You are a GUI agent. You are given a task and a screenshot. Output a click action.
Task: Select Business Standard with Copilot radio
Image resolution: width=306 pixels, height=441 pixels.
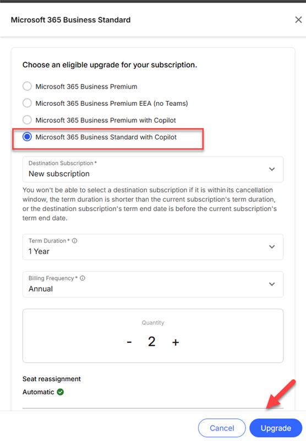pyautogui.click(x=27, y=137)
